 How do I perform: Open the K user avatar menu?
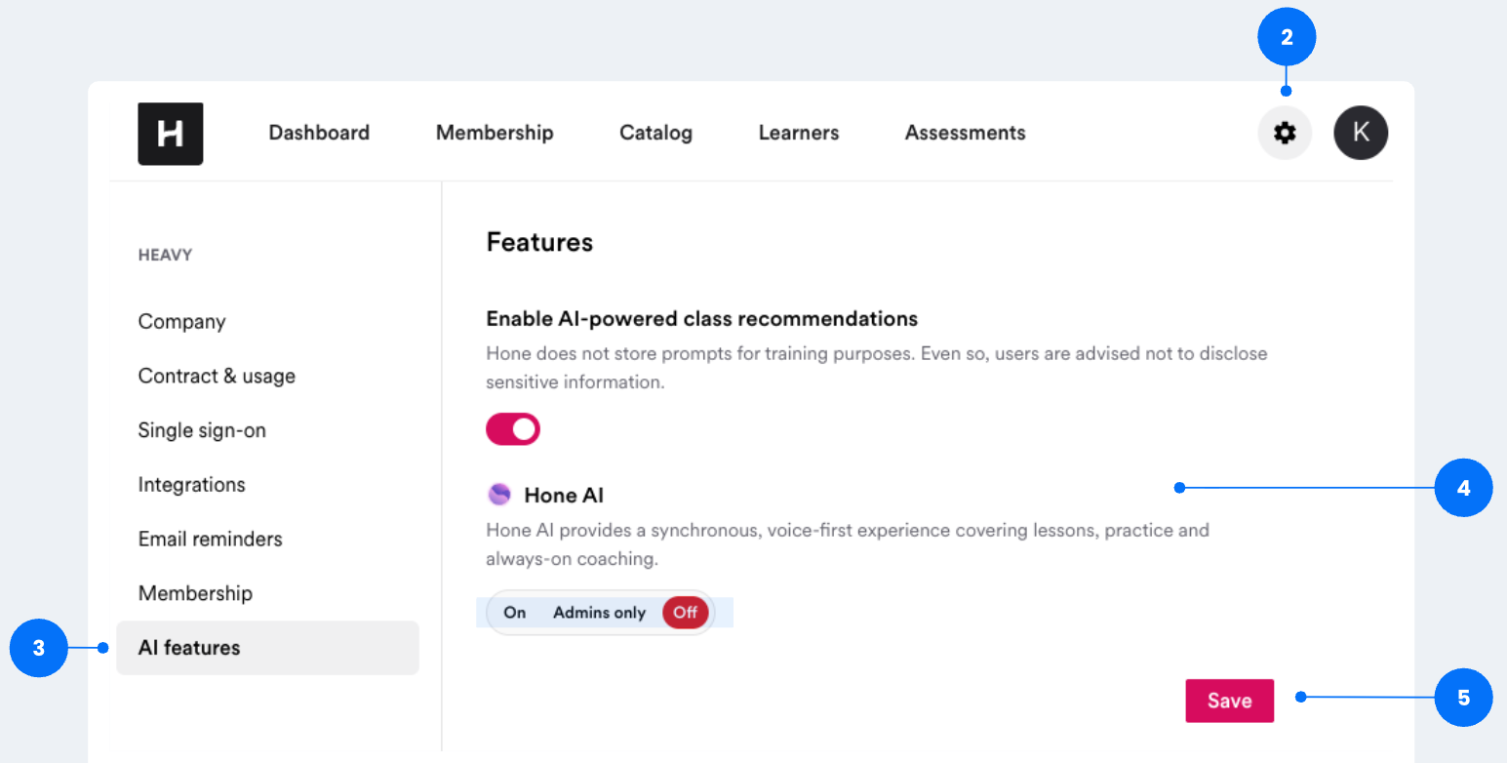[1361, 133]
